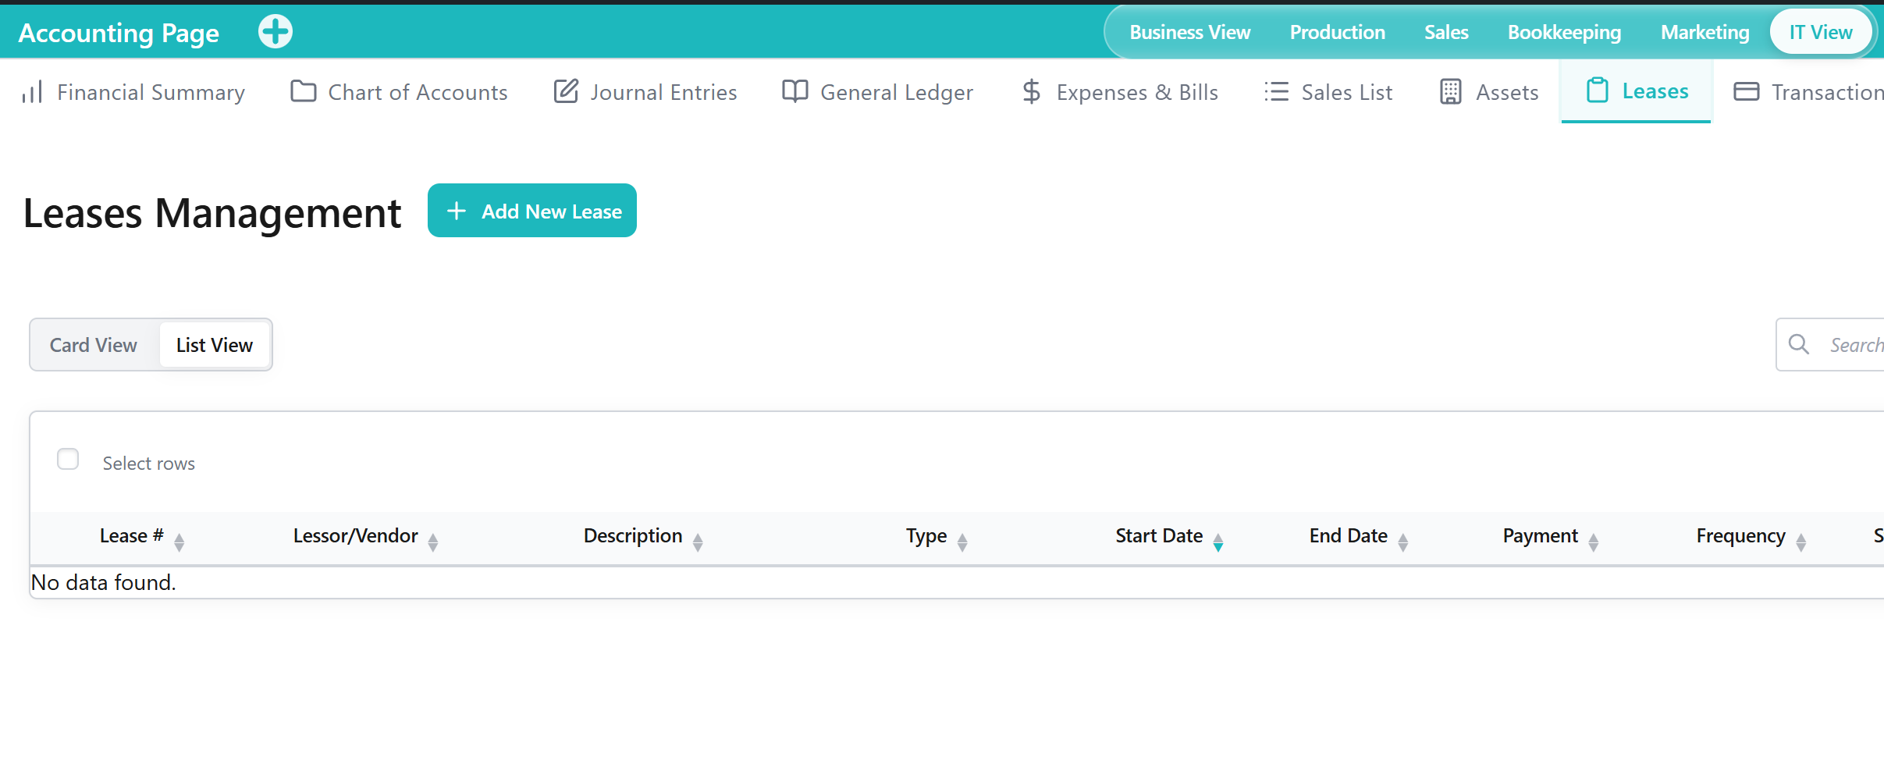
Task: Sort by Lease # column arrows
Action: 180,542
